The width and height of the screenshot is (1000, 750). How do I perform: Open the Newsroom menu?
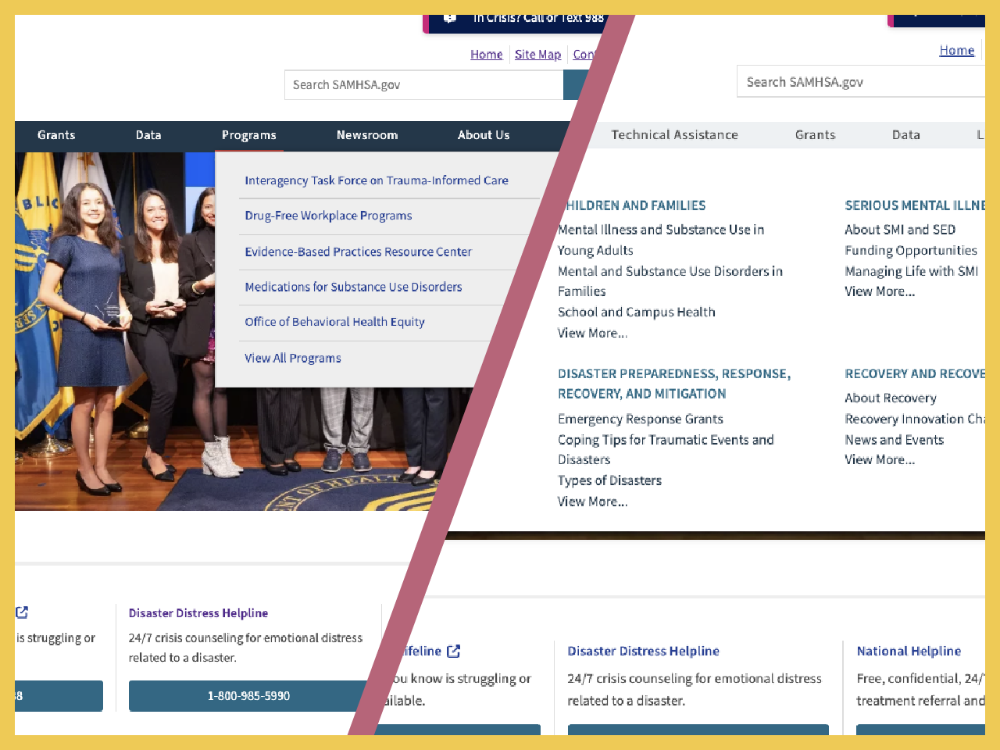(x=367, y=135)
